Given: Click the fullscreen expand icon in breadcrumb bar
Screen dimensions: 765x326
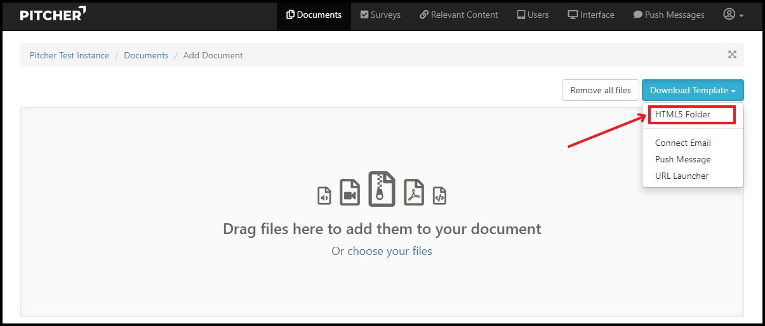Looking at the screenshot, I should (x=732, y=55).
